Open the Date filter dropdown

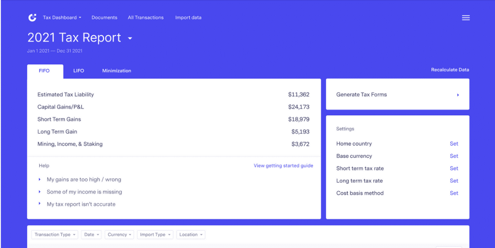(92, 235)
